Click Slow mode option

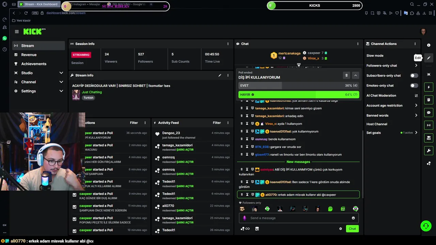375,55
